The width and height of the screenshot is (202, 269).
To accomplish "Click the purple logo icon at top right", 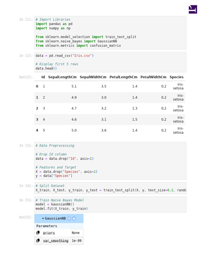I will click(x=193, y=9).
